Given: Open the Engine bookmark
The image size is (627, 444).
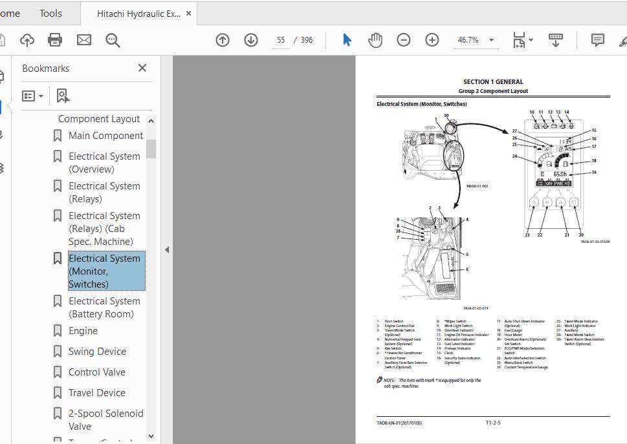Looking at the screenshot, I should click(x=83, y=331).
